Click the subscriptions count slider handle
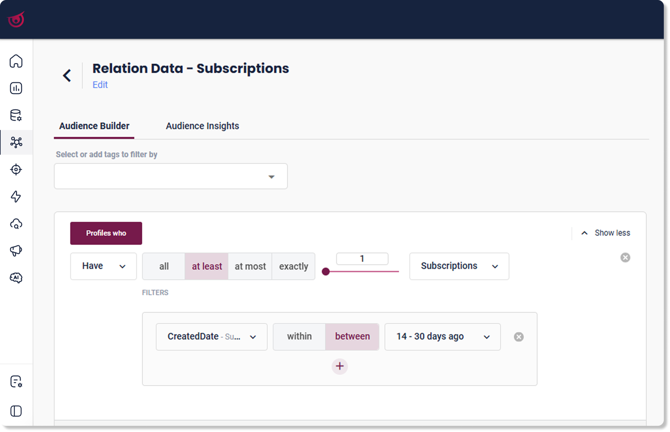670x432 pixels. 326,271
